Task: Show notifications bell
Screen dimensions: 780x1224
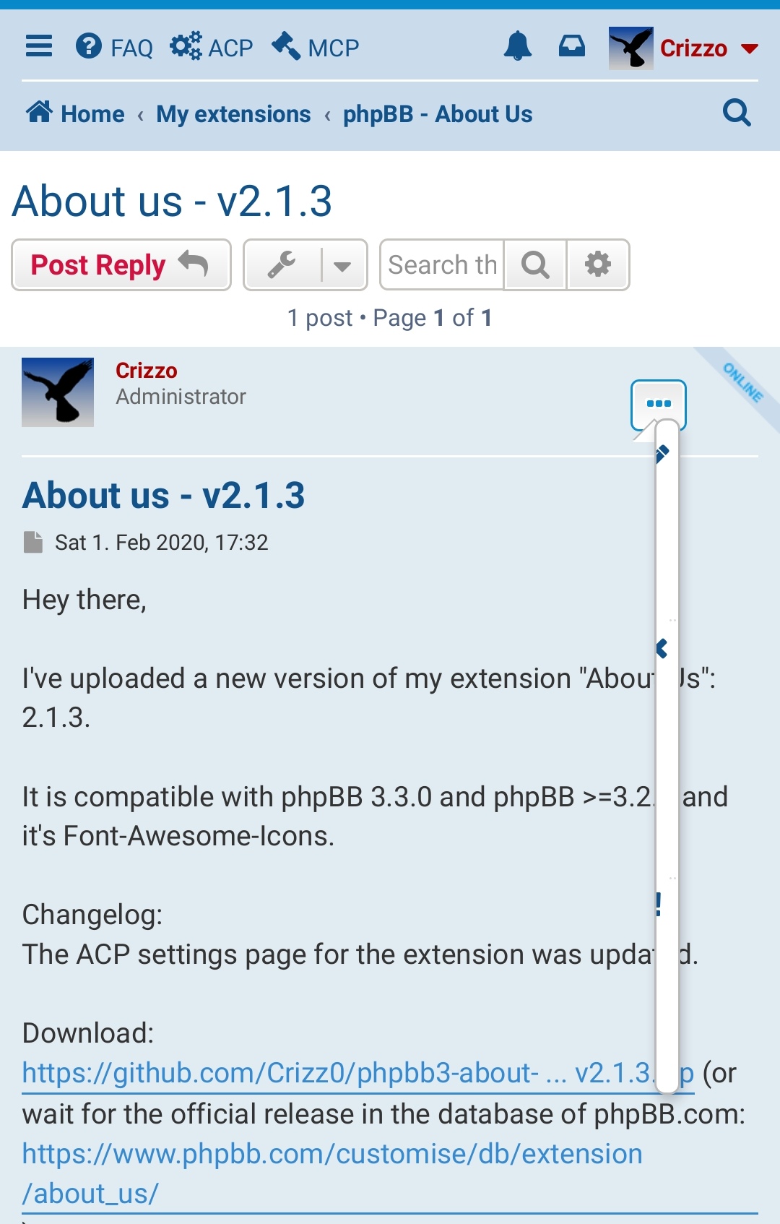Action: tap(518, 47)
